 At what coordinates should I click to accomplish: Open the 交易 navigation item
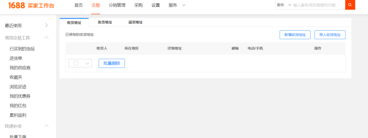tap(96, 5)
